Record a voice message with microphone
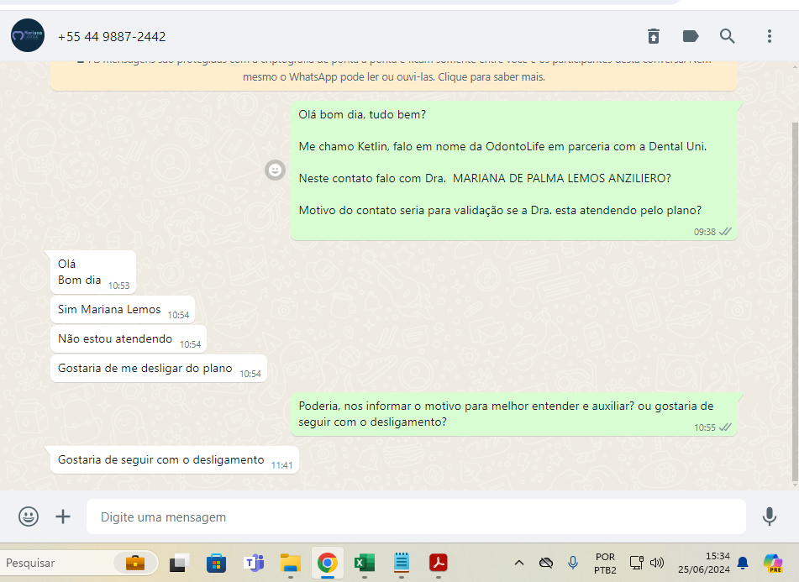The image size is (799, 582). point(769,516)
